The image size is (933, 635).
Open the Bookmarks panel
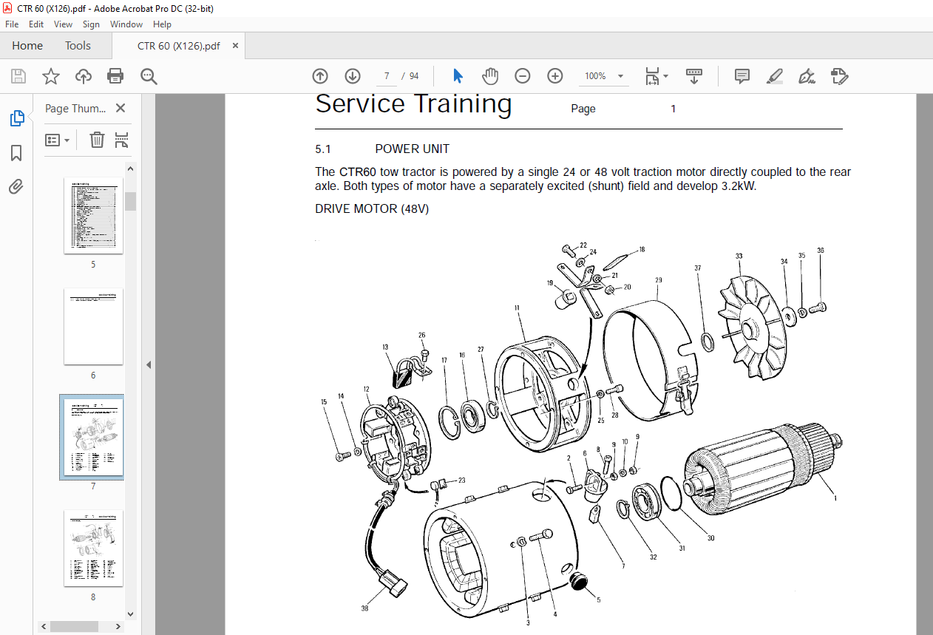(x=16, y=153)
